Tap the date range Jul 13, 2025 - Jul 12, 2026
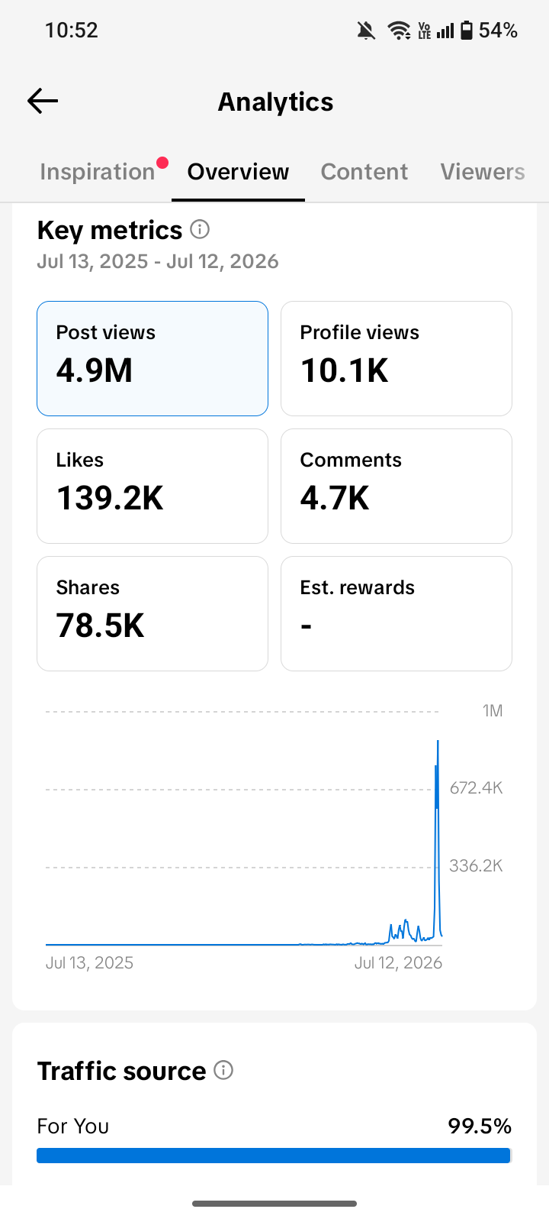The width and height of the screenshot is (549, 1222). point(158,261)
